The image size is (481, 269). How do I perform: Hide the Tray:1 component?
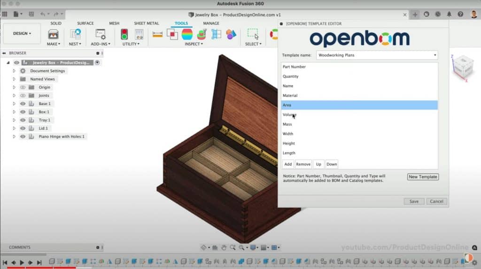(x=23, y=120)
